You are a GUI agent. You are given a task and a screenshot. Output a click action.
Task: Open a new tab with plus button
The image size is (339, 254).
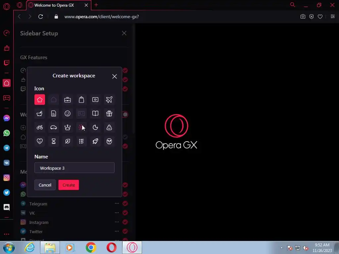96,5
